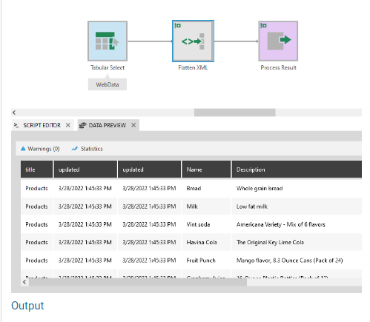The width and height of the screenshot is (370, 322).
Task: Select the Flatten XML transform node
Action: click(193, 41)
